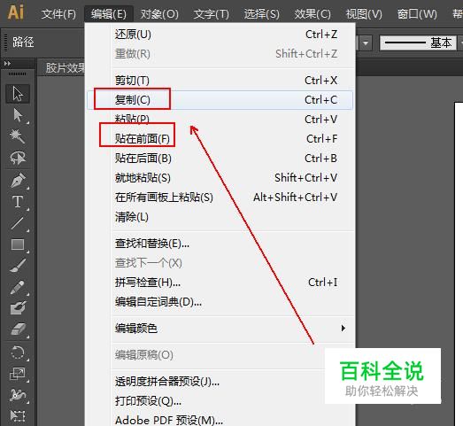Image resolution: width=463 pixels, height=426 pixels.
Task: Click the 路径 label in control bar
Action: pyautogui.click(x=23, y=42)
